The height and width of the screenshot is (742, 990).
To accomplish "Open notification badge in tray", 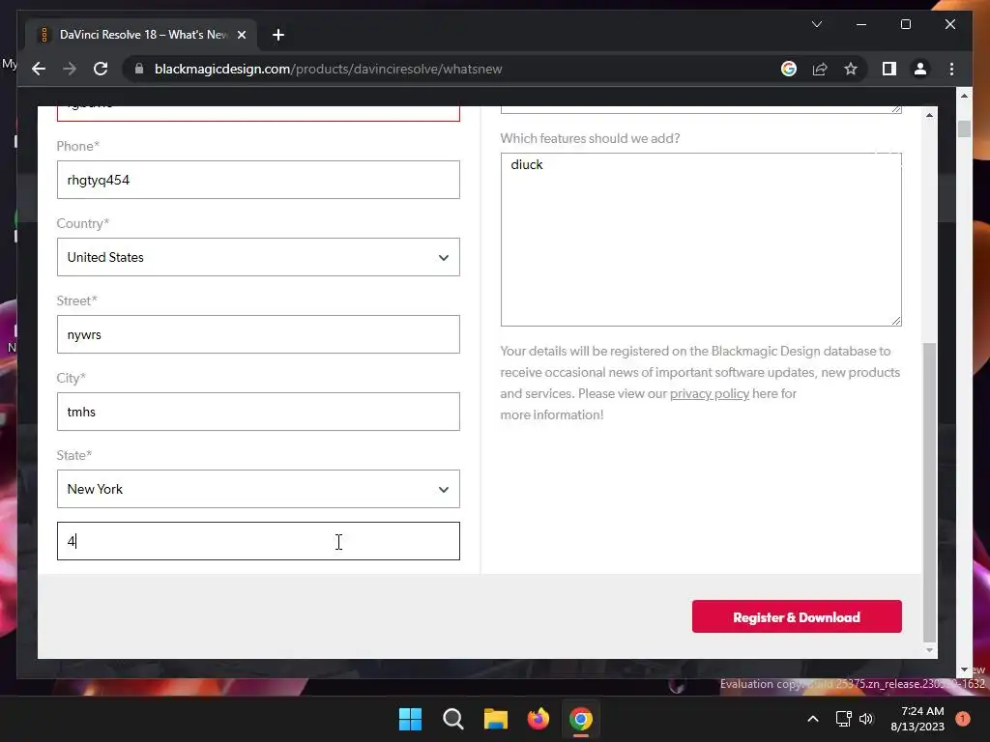I will coord(963,719).
